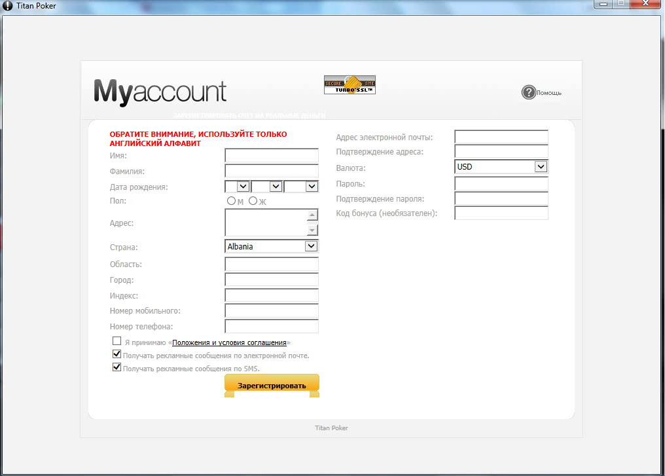Uncheck receiving promotional emails checkbox
The image size is (665, 476).
[x=117, y=354]
